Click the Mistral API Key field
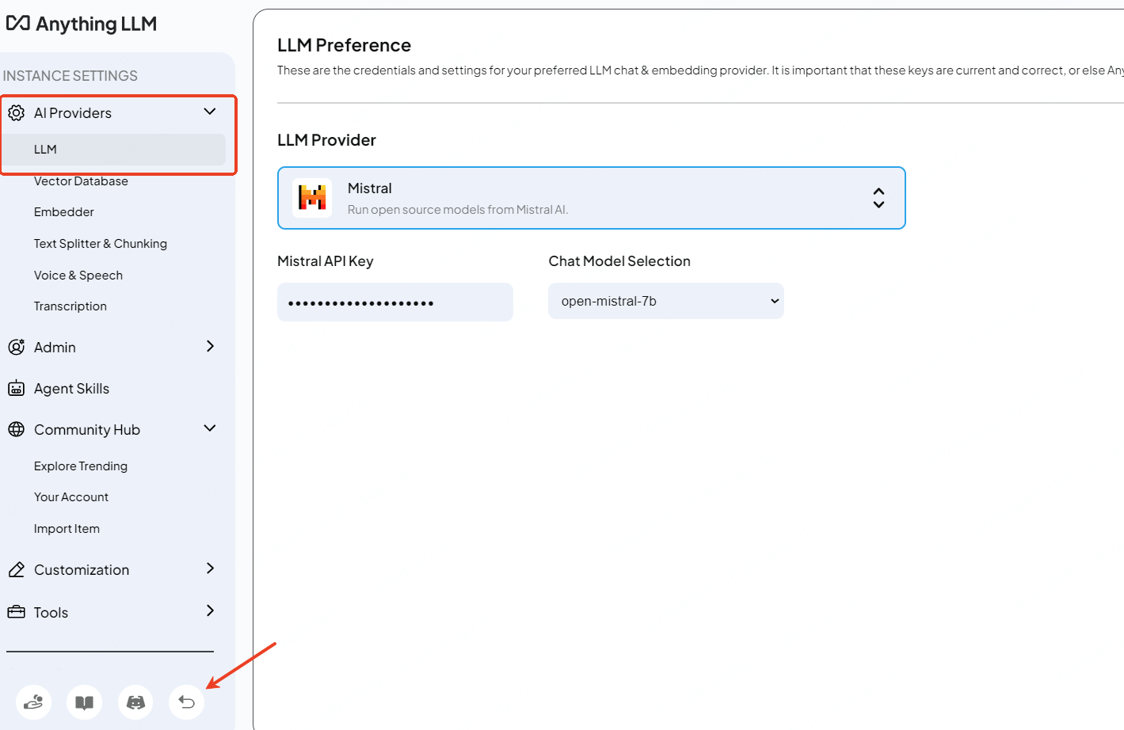The image size is (1124, 730). (x=395, y=302)
